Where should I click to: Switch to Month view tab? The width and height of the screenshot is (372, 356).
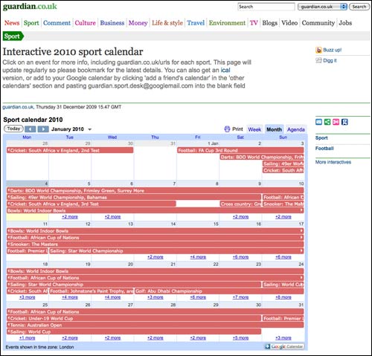(x=274, y=129)
